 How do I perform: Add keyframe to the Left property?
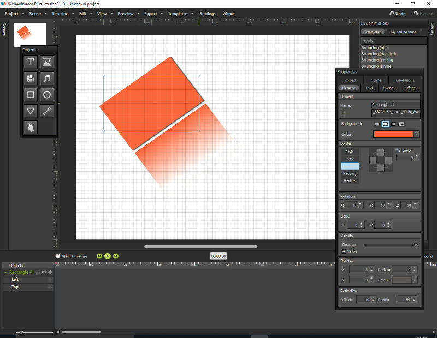click(x=50, y=280)
